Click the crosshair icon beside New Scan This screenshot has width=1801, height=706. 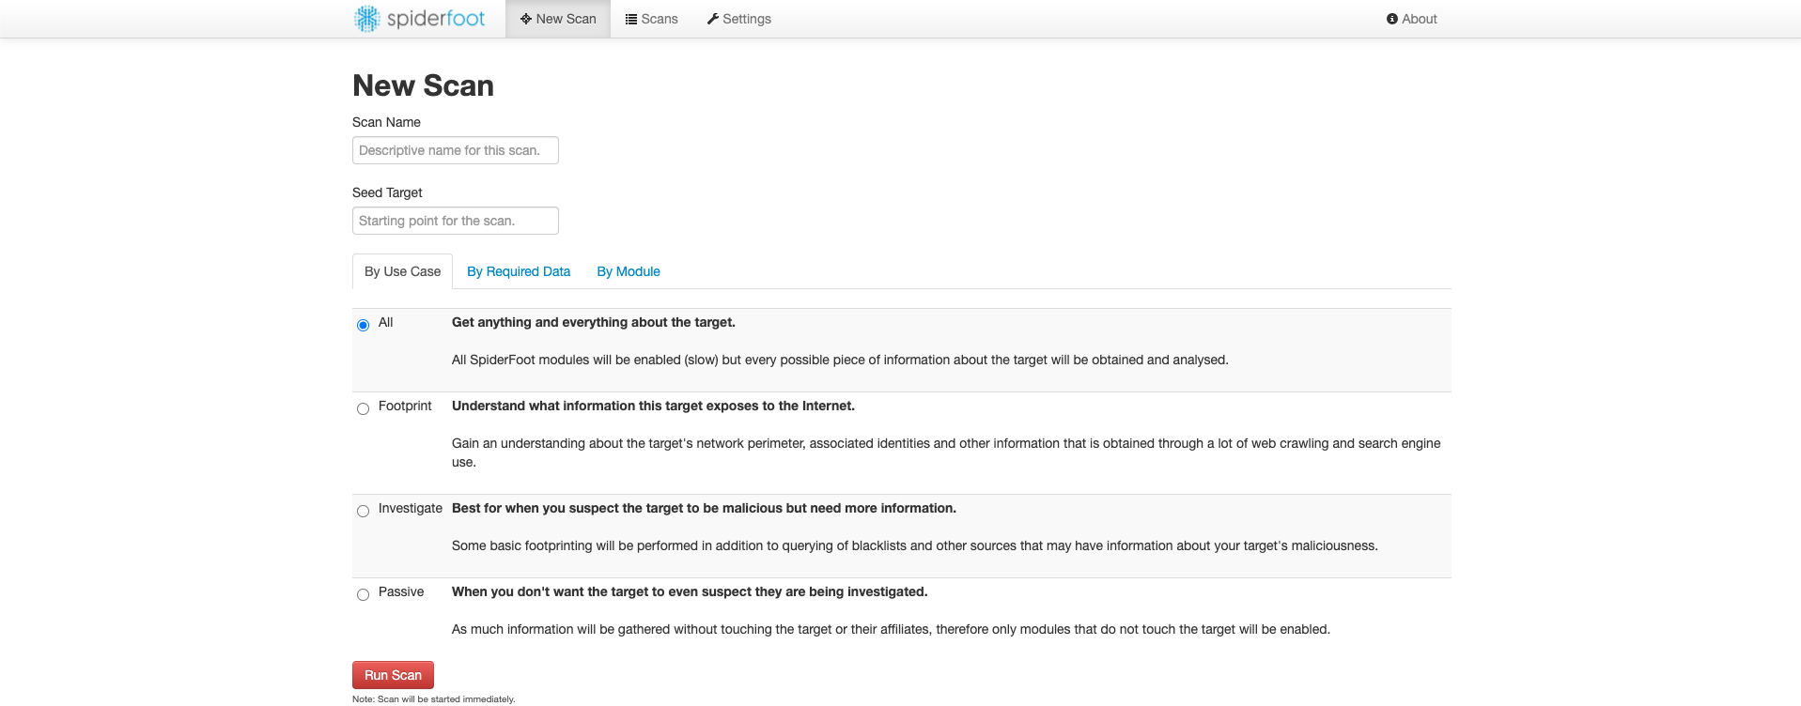pyautogui.click(x=525, y=19)
